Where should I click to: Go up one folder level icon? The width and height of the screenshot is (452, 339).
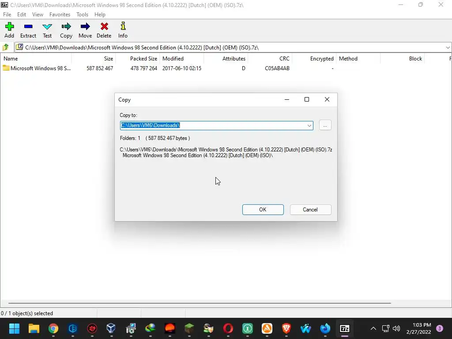5,47
